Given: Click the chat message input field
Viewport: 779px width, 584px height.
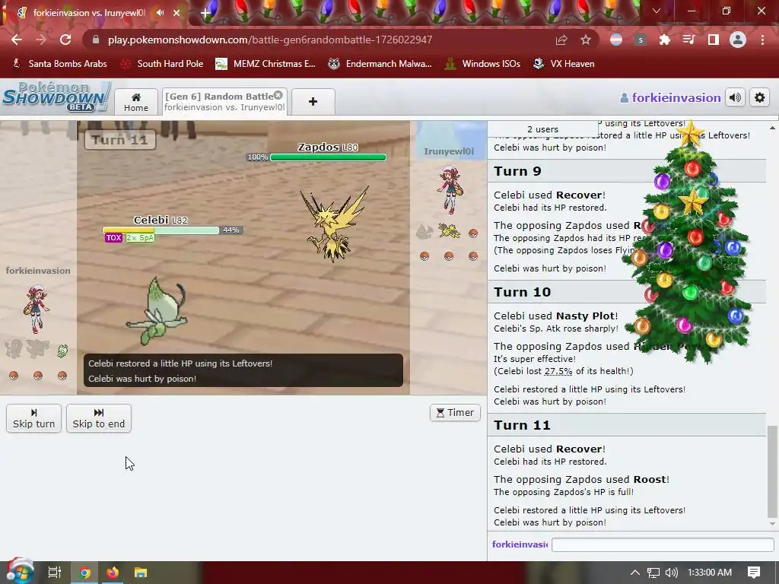Looking at the screenshot, I should click(x=663, y=544).
